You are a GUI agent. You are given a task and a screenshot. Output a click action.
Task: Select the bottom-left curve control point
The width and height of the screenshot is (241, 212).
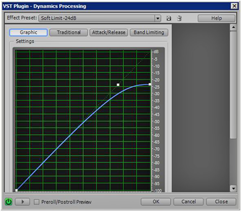tap(16, 190)
